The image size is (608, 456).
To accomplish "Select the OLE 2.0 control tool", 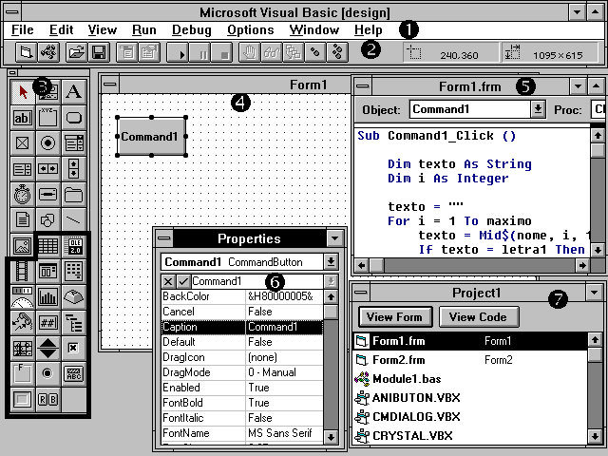I will click(73, 245).
